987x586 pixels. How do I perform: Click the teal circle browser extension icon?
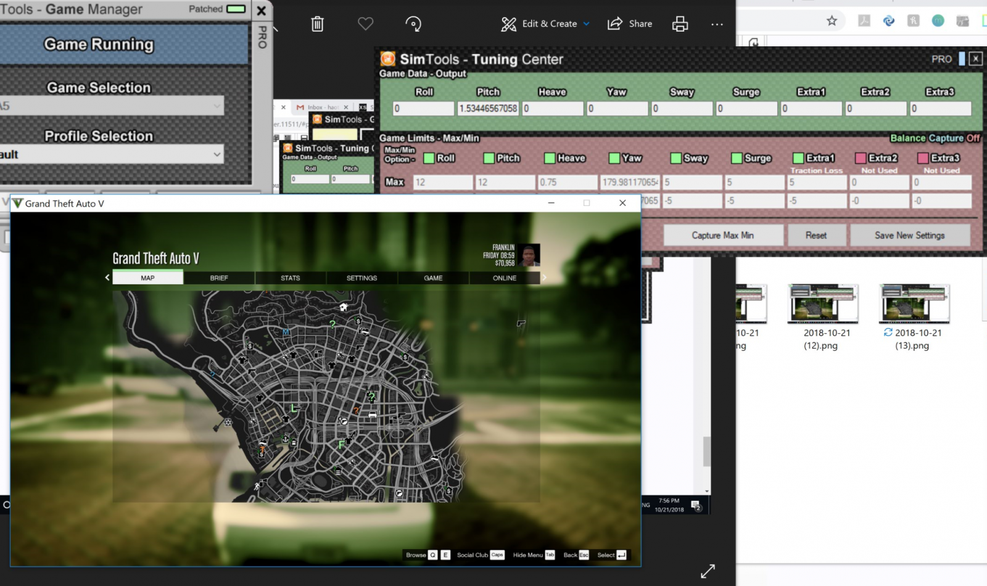[x=938, y=21]
